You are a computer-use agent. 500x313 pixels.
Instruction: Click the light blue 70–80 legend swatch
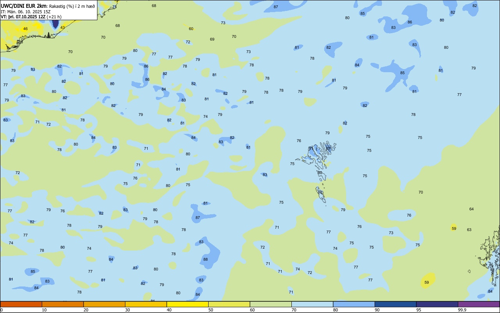(x=312, y=304)
